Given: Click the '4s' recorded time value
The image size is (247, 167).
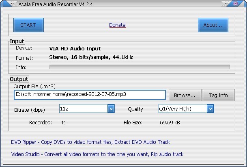Looking at the screenshot, I should pos(63,122).
